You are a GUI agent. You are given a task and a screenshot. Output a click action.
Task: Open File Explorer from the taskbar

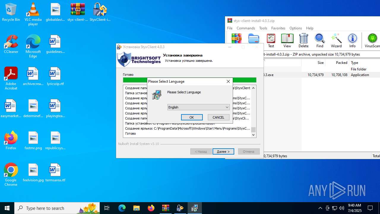[x=136, y=208]
